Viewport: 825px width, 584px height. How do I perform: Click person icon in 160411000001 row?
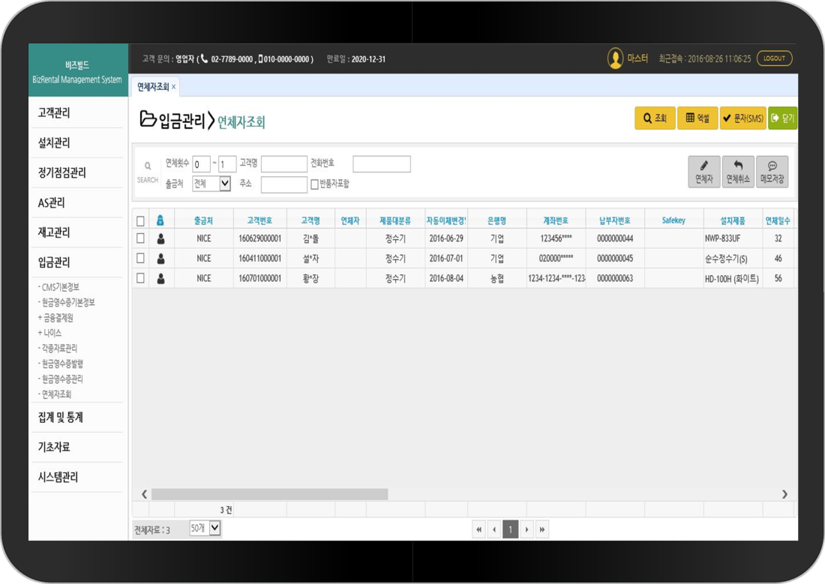point(161,259)
